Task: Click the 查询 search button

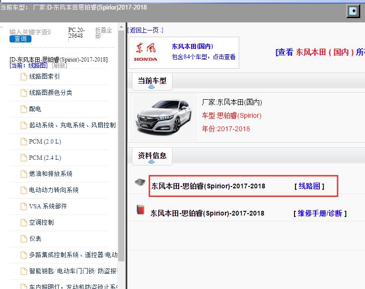Action: tap(20, 39)
